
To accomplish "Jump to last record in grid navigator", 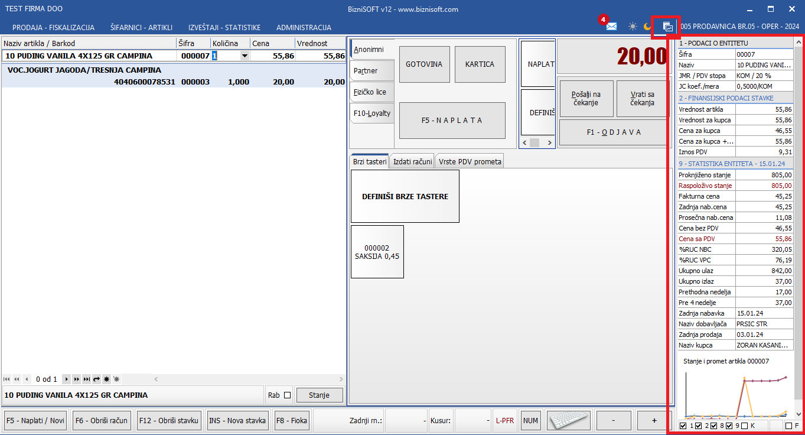I will (x=86, y=379).
